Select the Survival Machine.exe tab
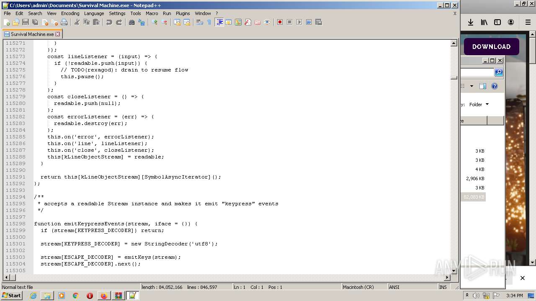 coord(32,34)
